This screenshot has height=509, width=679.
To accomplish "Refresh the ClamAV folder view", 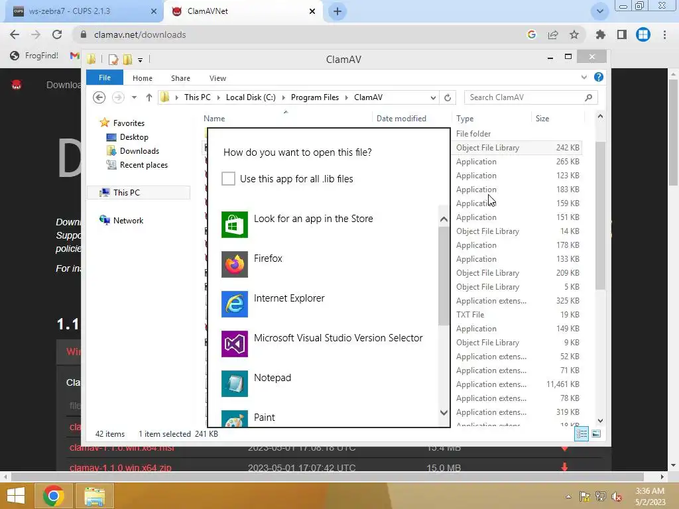I will click(x=448, y=97).
